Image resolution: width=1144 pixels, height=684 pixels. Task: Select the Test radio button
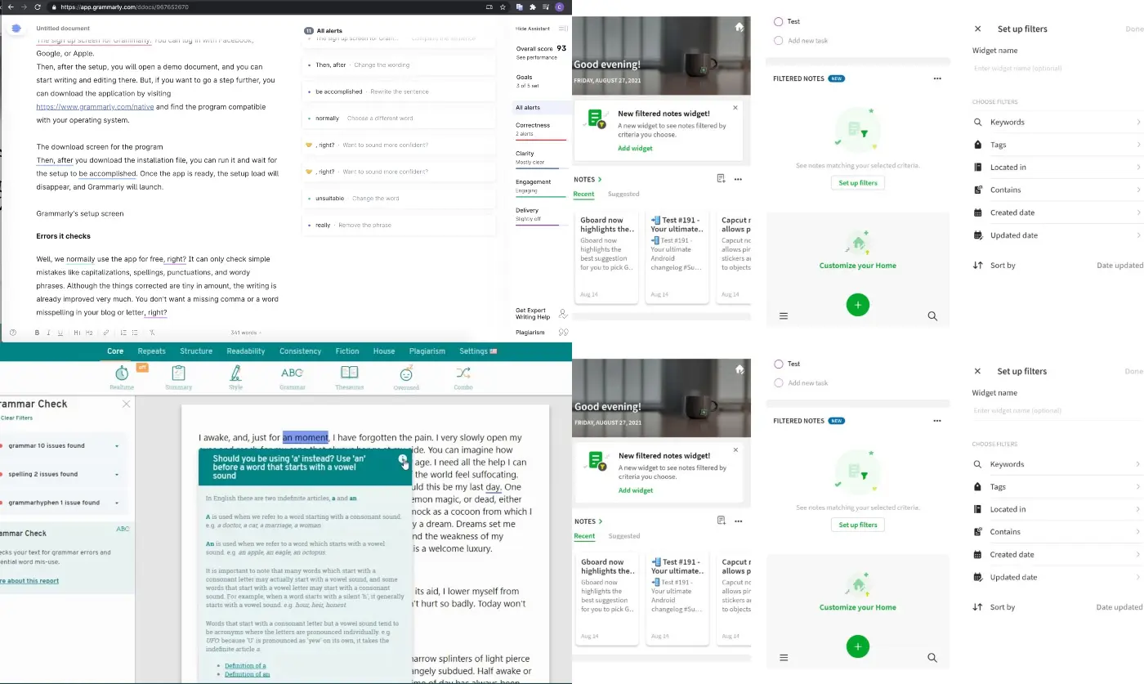(x=778, y=21)
